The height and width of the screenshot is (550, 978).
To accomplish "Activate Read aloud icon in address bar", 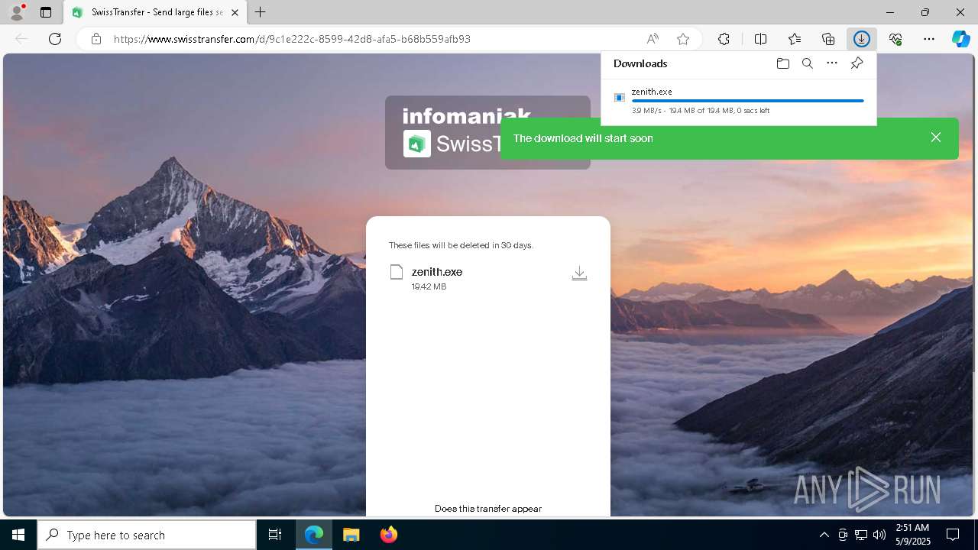I will [653, 39].
